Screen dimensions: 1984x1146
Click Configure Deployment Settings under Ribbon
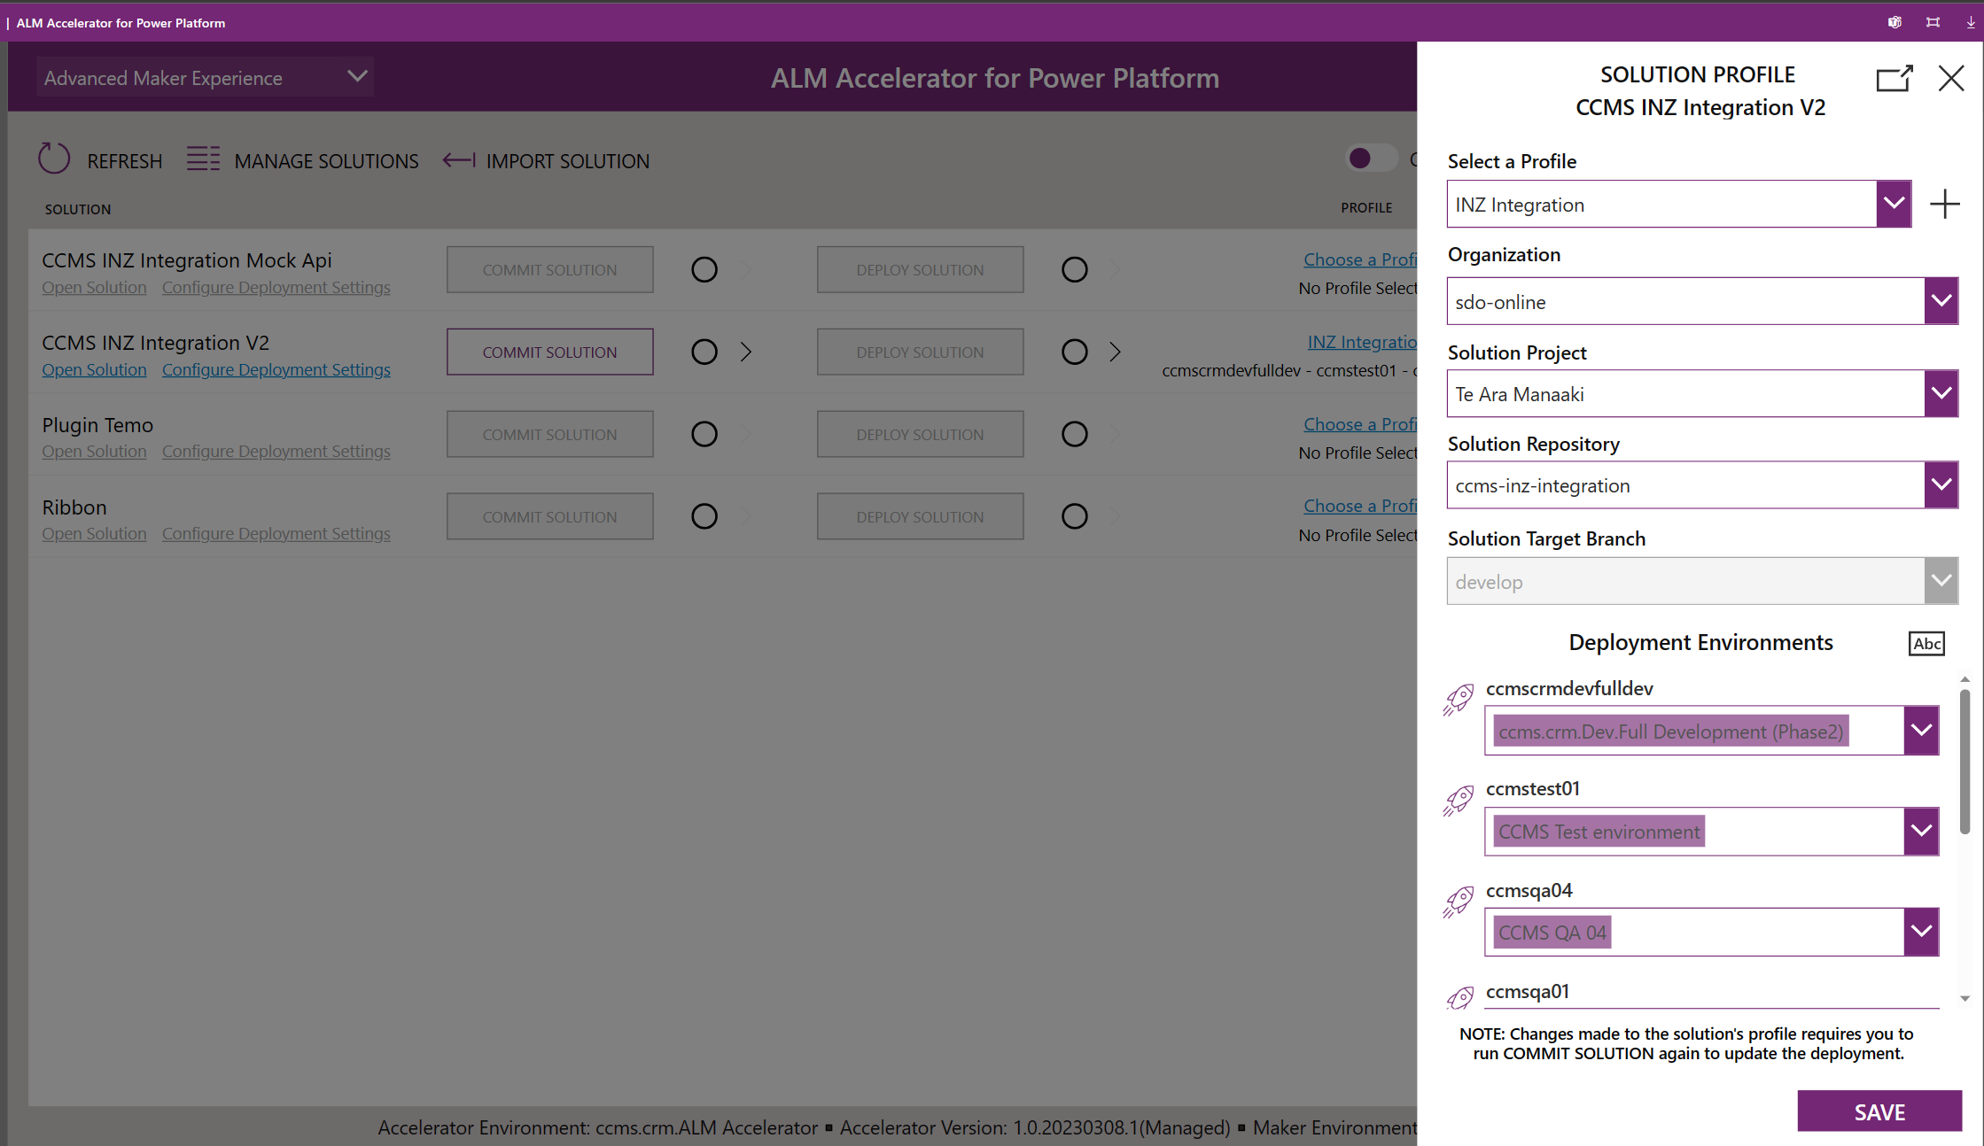(x=276, y=533)
